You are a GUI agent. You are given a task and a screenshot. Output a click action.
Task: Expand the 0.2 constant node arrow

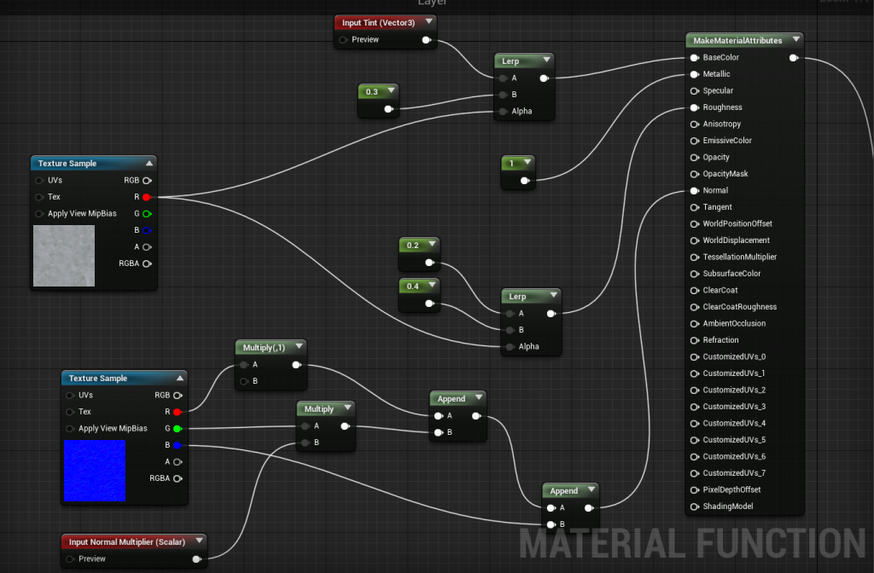click(x=432, y=244)
